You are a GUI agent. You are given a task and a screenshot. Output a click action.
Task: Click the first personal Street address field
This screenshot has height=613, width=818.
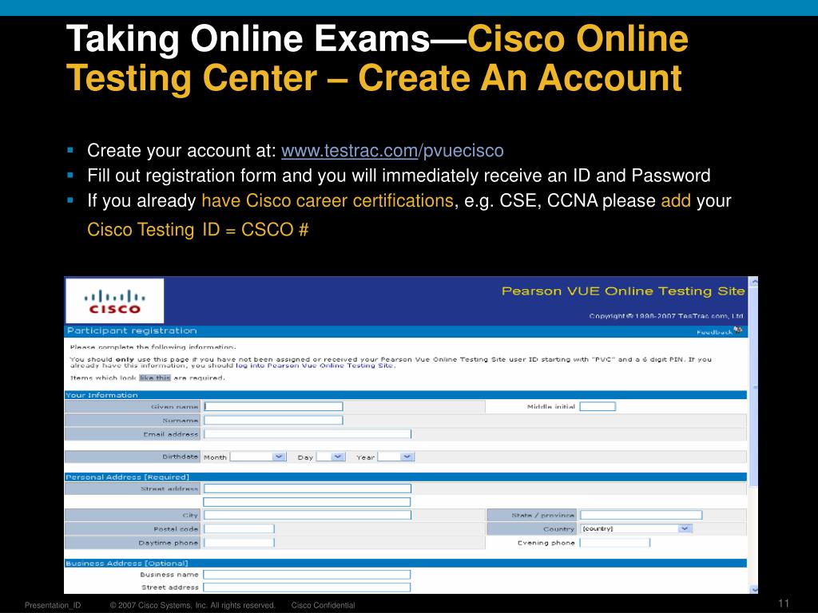pos(308,488)
